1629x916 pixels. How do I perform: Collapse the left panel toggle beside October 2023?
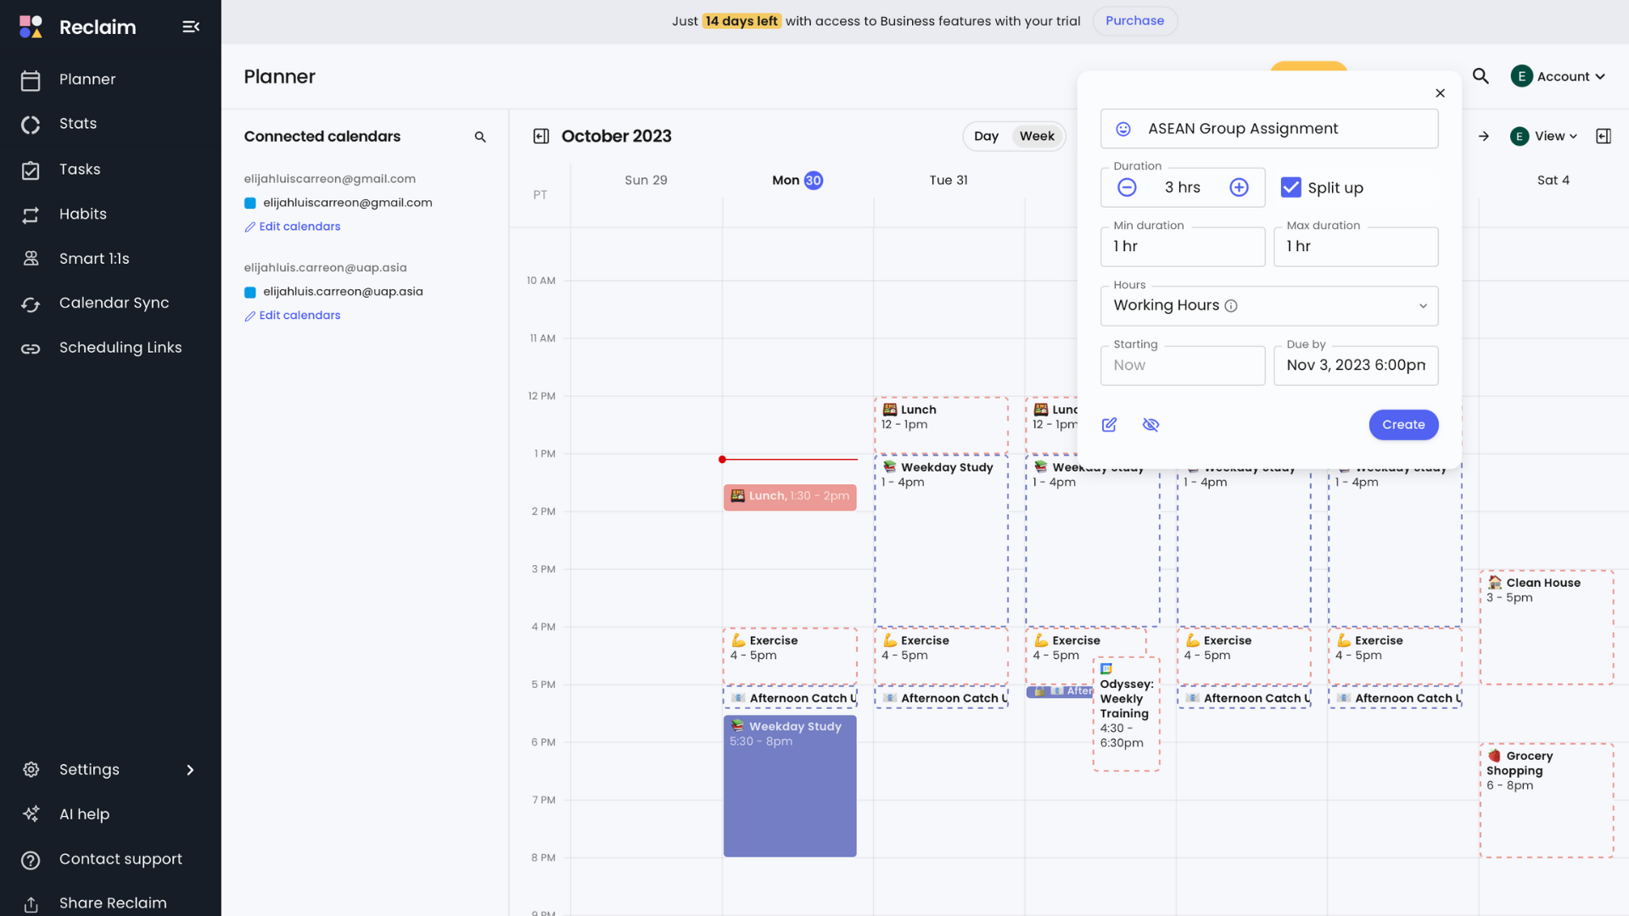[x=540, y=137]
